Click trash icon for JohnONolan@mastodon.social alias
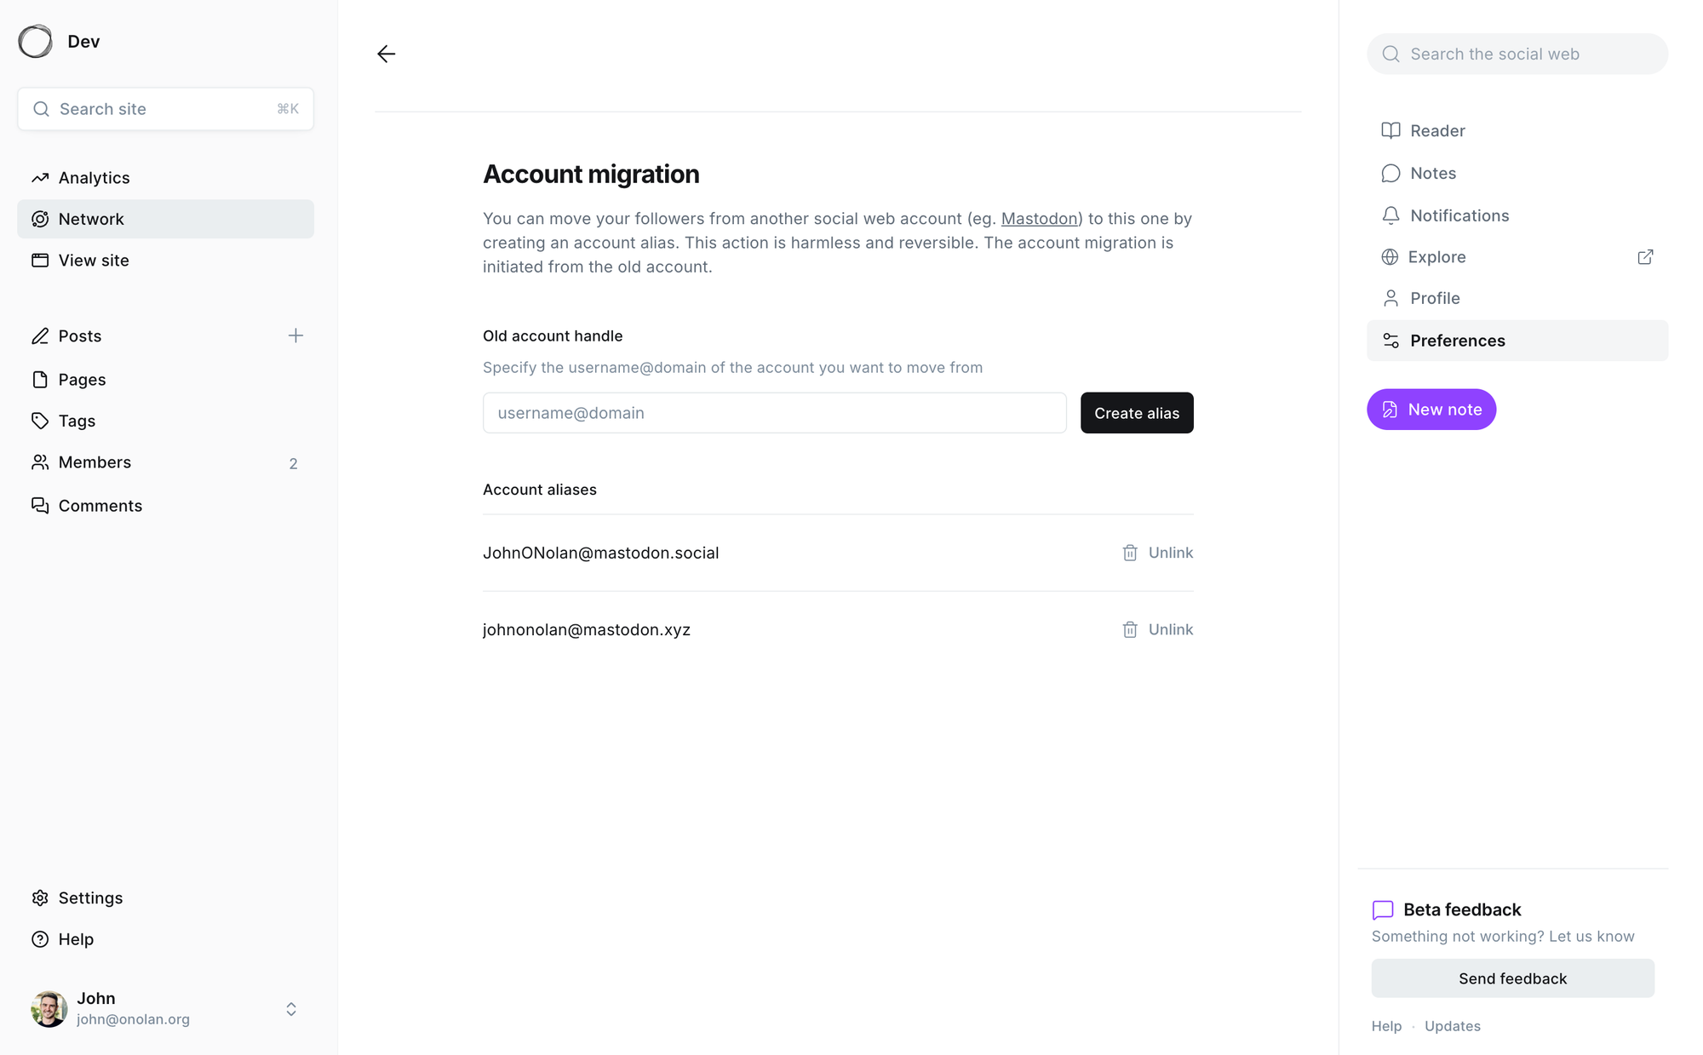The height and width of the screenshot is (1055, 1703). tap(1130, 553)
